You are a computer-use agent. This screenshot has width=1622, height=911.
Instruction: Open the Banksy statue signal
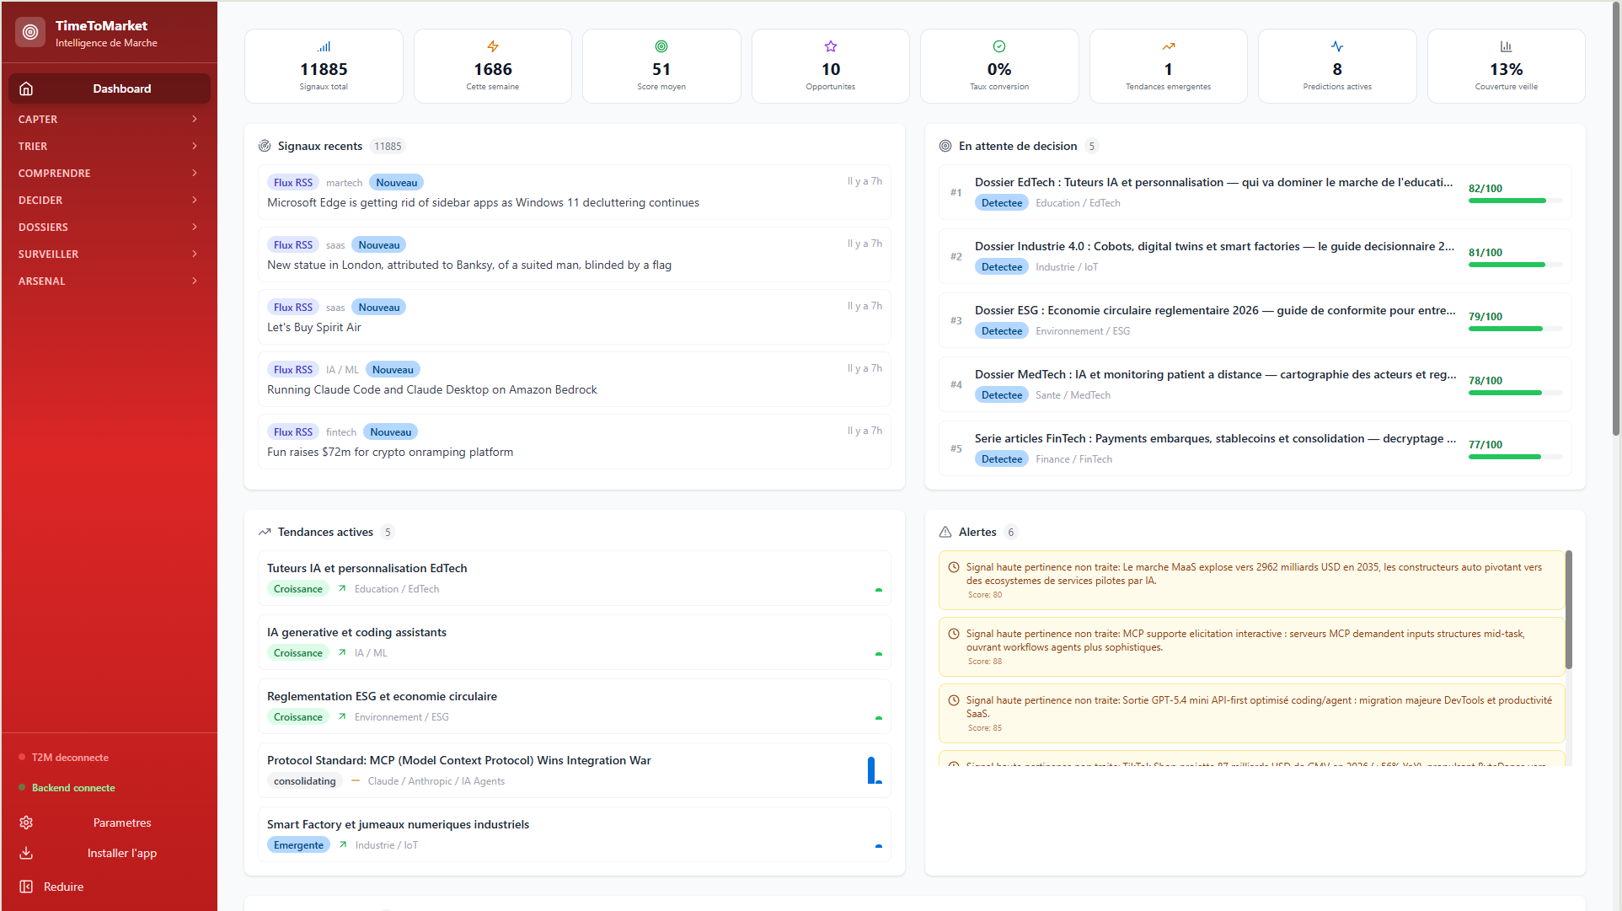(575, 255)
